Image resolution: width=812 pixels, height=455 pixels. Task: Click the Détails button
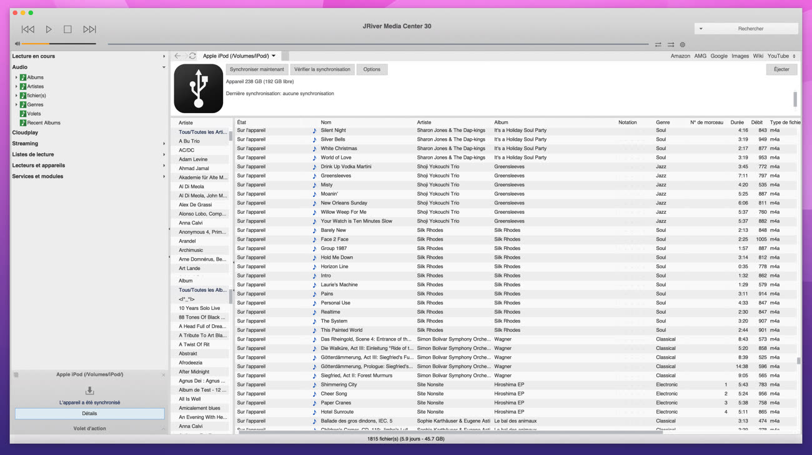tap(89, 414)
